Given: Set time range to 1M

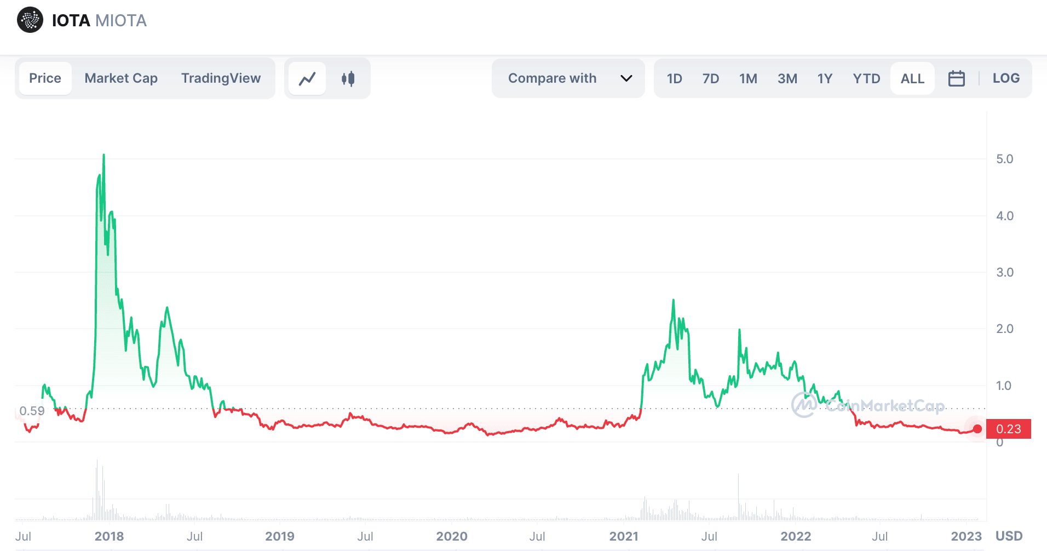Looking at the screenshot, I should pyautogui.click(x=748, y=79).
